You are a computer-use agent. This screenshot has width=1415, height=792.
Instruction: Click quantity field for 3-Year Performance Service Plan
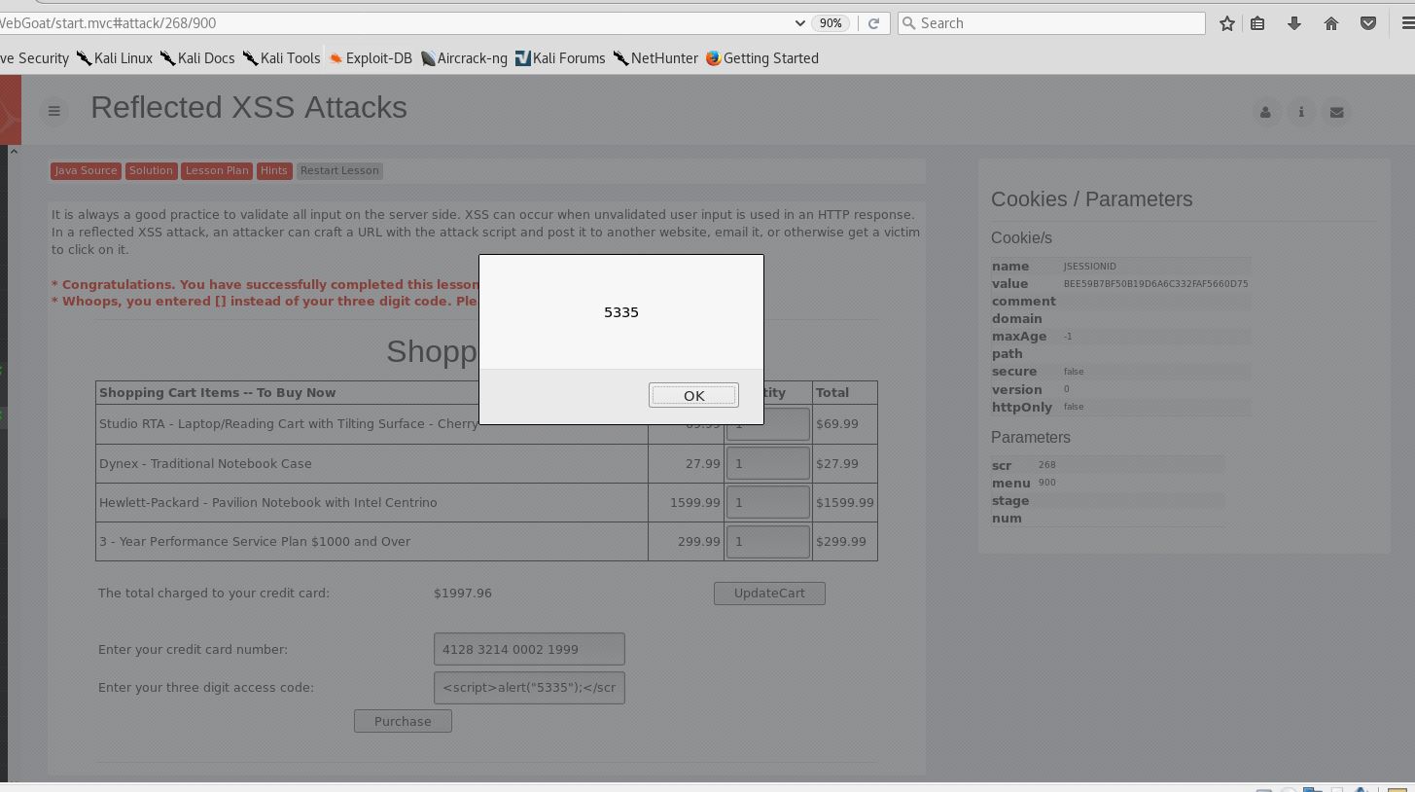click(767, 541)
